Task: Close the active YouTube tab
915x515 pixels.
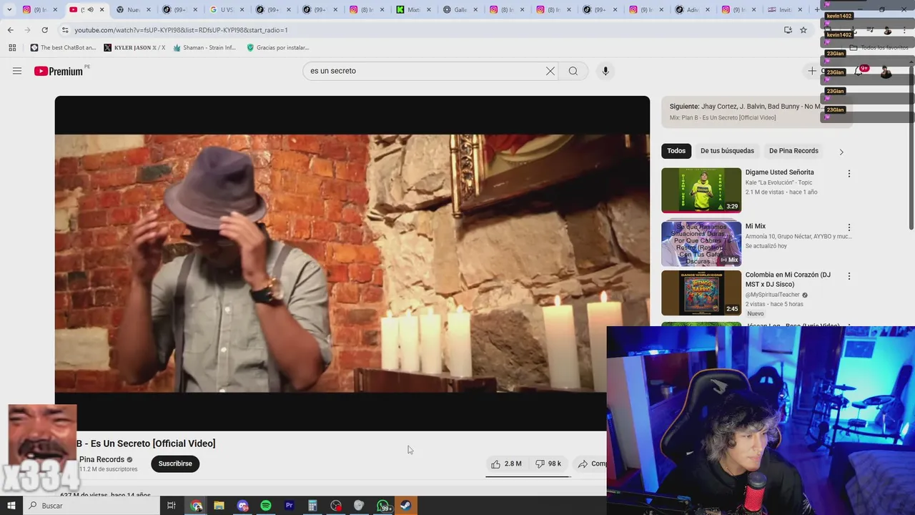Action: coord(102,10)
